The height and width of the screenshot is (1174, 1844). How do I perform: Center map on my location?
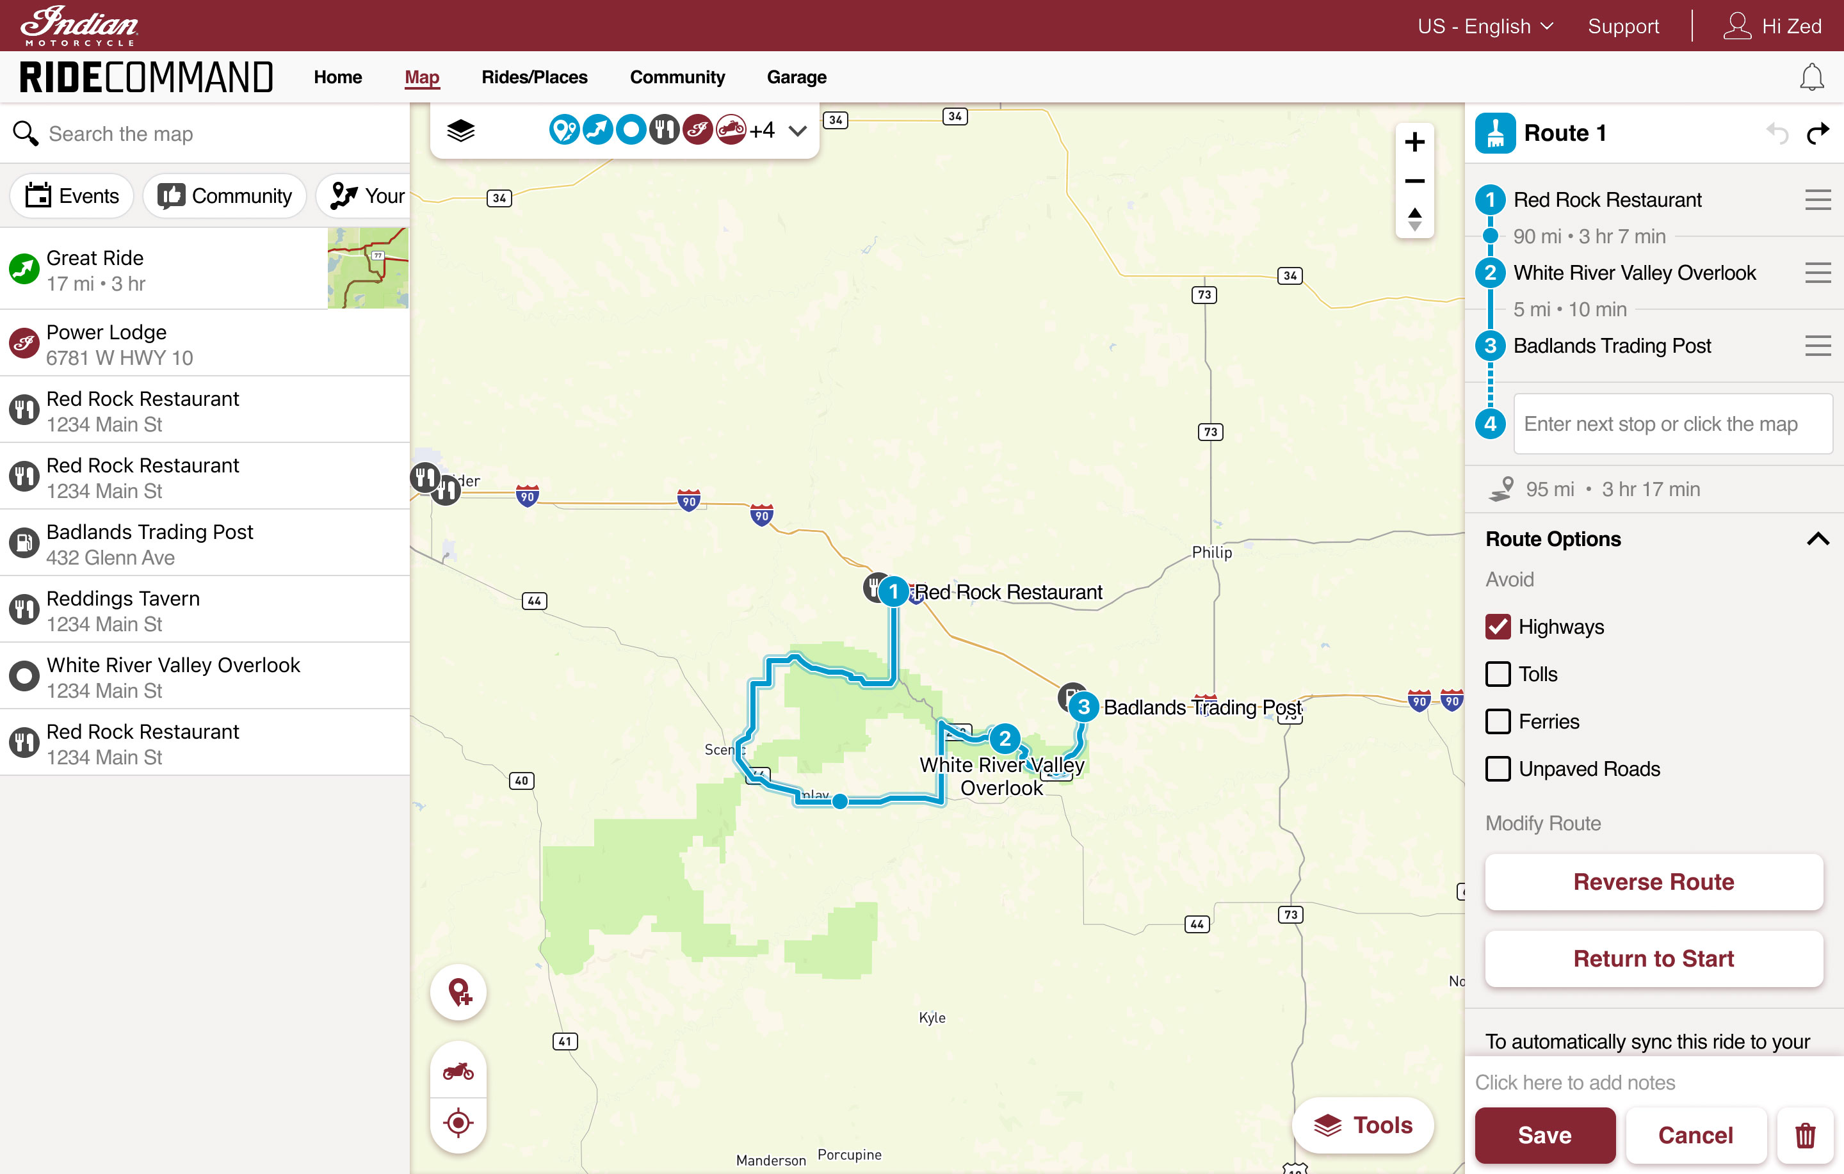[458, 1123]
